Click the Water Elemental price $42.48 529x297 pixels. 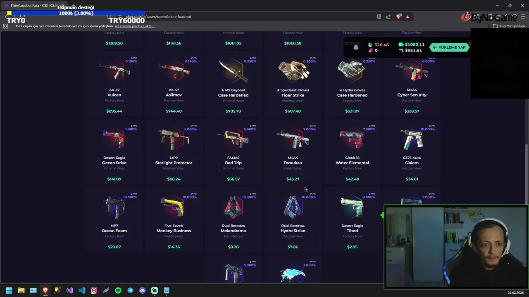point(353,179)
